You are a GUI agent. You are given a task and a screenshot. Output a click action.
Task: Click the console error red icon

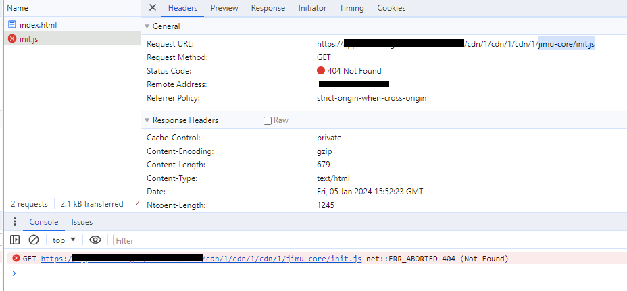point(15,259)
